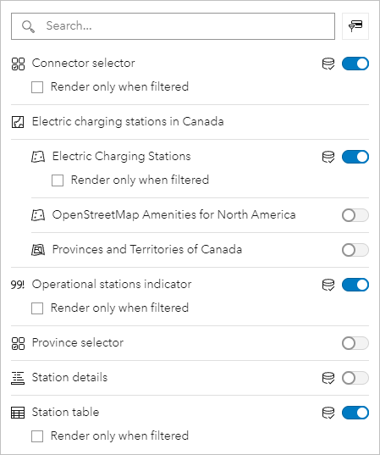Image resolution: width=380 pixels, height=455 pixels.
Task: Click the Electric Charging Stations data source icon
Action: point(328,157)
